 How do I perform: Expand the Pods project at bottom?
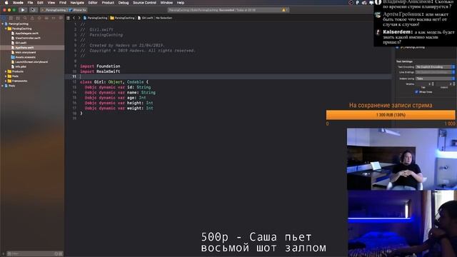click(3, 86)
